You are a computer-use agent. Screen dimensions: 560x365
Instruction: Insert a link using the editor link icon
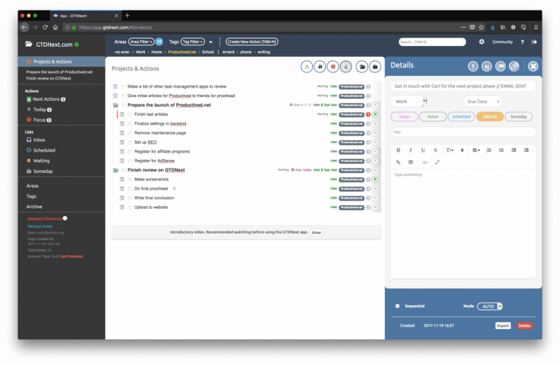(x=398, y=162)
